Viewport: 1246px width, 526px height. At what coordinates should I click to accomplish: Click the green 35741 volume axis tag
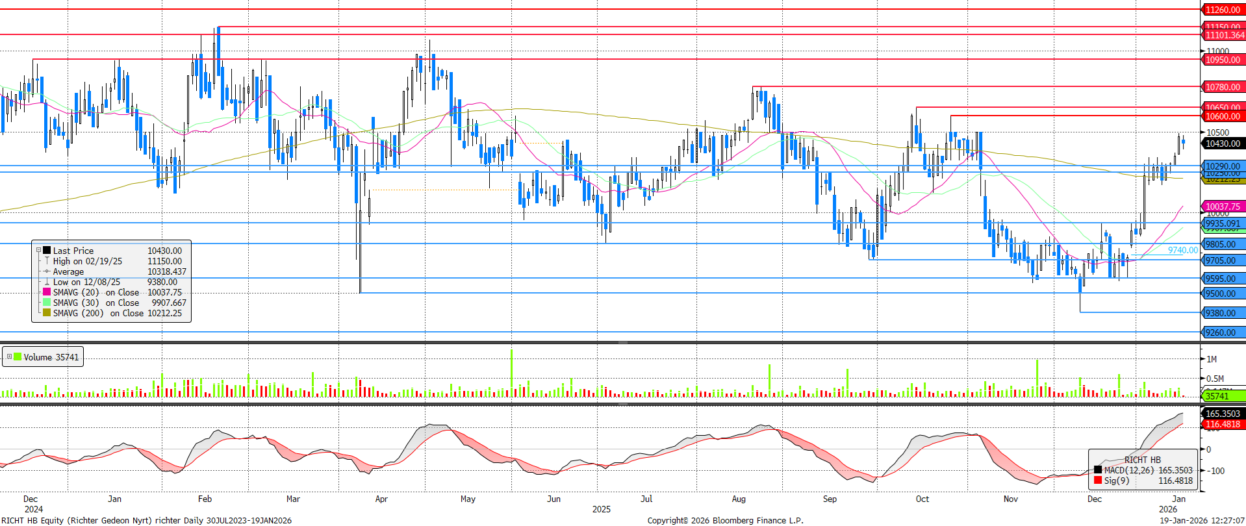(x=1217, y=396)
